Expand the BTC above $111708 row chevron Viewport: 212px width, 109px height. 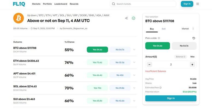click(x=134, y=50)
